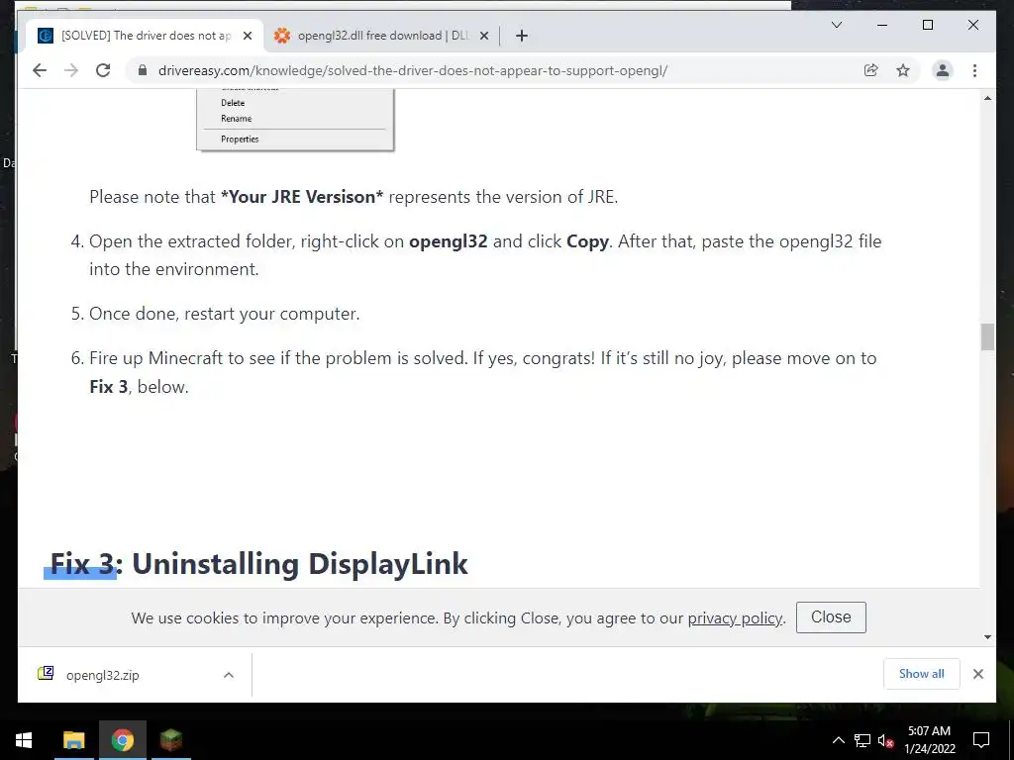
Task: Click Chrome icon in taskbar
Action: pos(122,740)
